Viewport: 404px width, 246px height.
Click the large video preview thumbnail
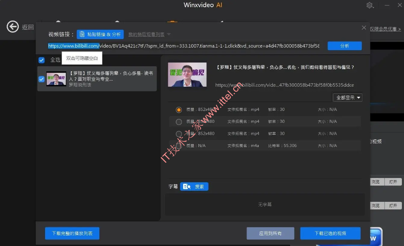click(x=187, y=75)
